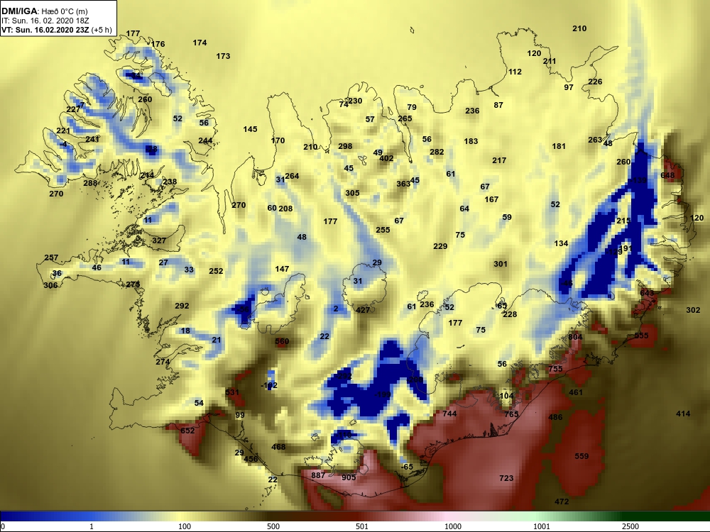Click the map value '652'

(x=187, y=431)
